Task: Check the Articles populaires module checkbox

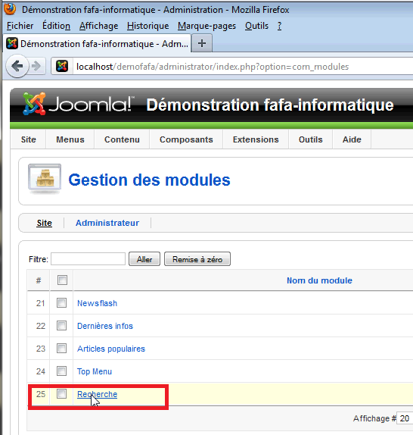Action: (x=62, y=348)
